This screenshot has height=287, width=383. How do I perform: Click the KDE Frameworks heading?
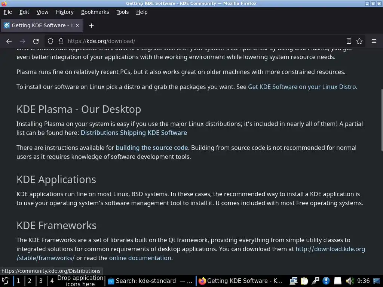click(56, 225)
